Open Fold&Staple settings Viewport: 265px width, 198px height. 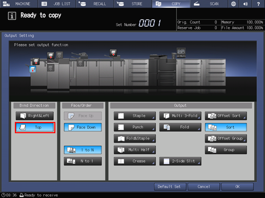click(135, 138)
